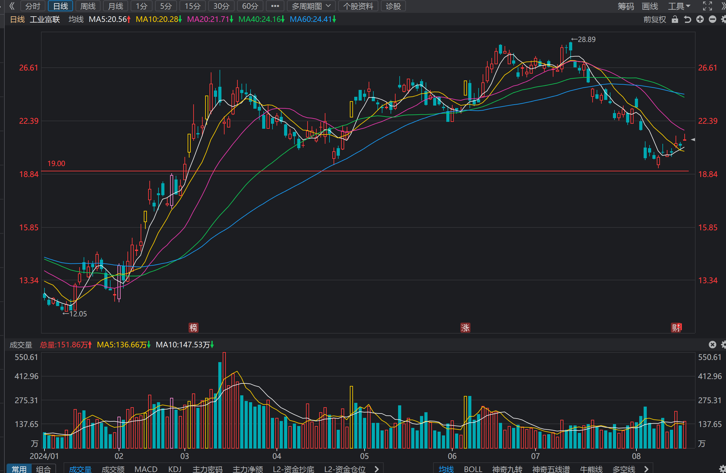The width and height of the screenshot is (726, 473).
Task: Click the volume MA10:147.53万 label
Action: coord(185,345)
